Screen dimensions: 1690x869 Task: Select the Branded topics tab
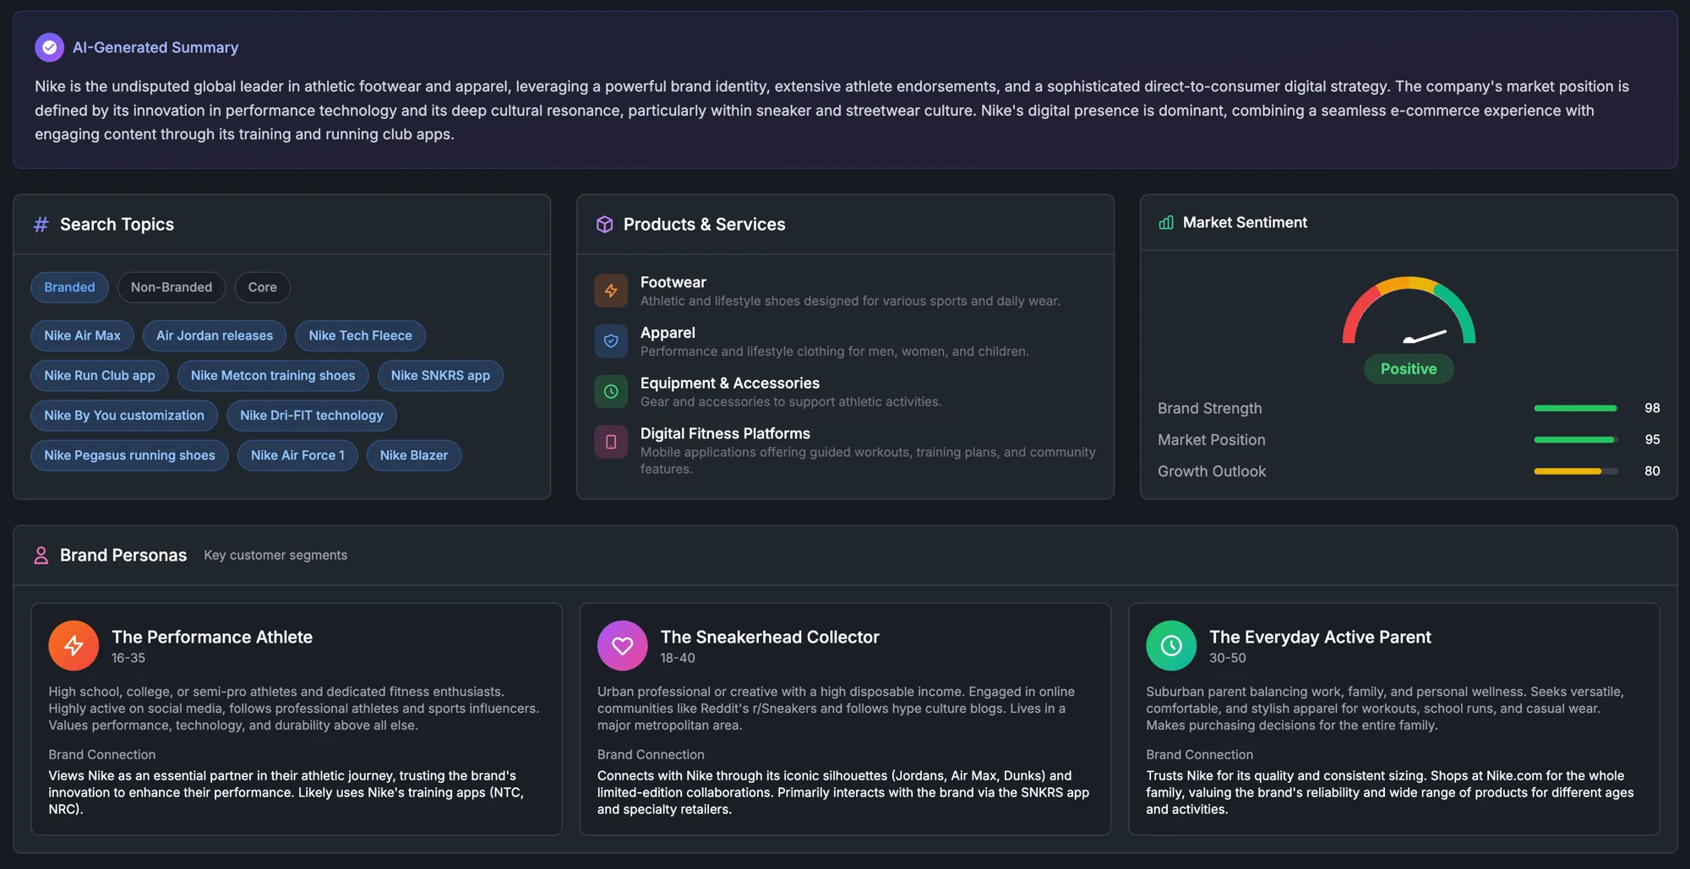tap(69, 287)
